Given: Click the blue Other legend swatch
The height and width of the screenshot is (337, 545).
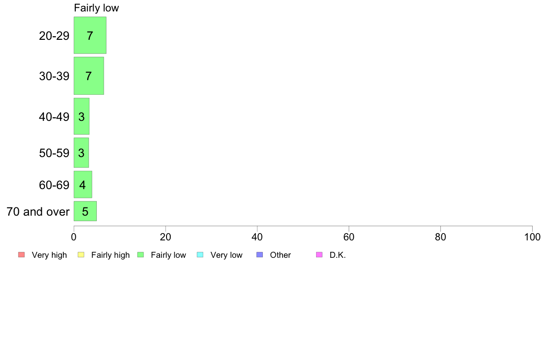Looking at the screenshot, I should (260, 255).
